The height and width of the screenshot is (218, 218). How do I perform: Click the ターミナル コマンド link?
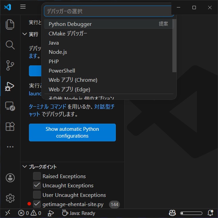[47, 107]
